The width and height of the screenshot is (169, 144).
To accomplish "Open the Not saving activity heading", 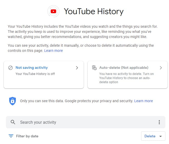I will pyautogui.click(x=32, y=68).
